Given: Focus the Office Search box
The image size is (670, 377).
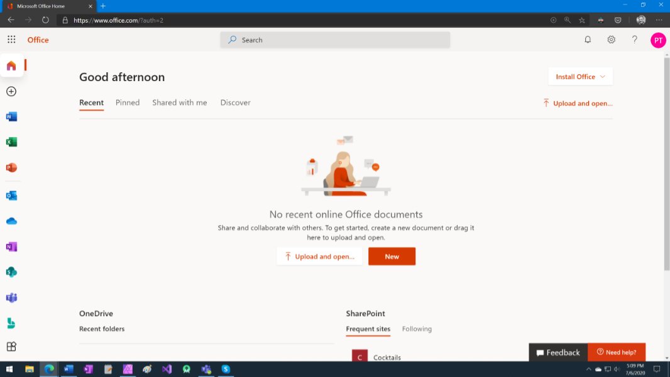Looking at the screenshot, I should pyautogui.click(x=335, y=40).
